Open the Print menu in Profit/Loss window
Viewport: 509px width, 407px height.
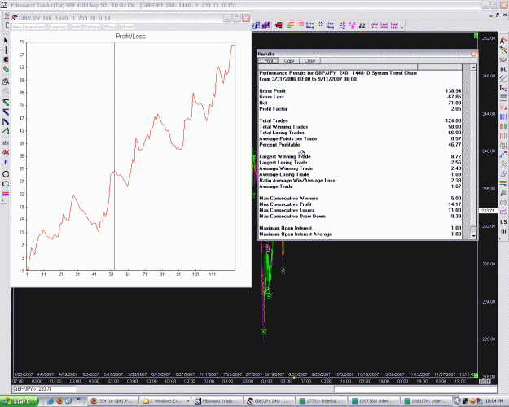point(76,27)
